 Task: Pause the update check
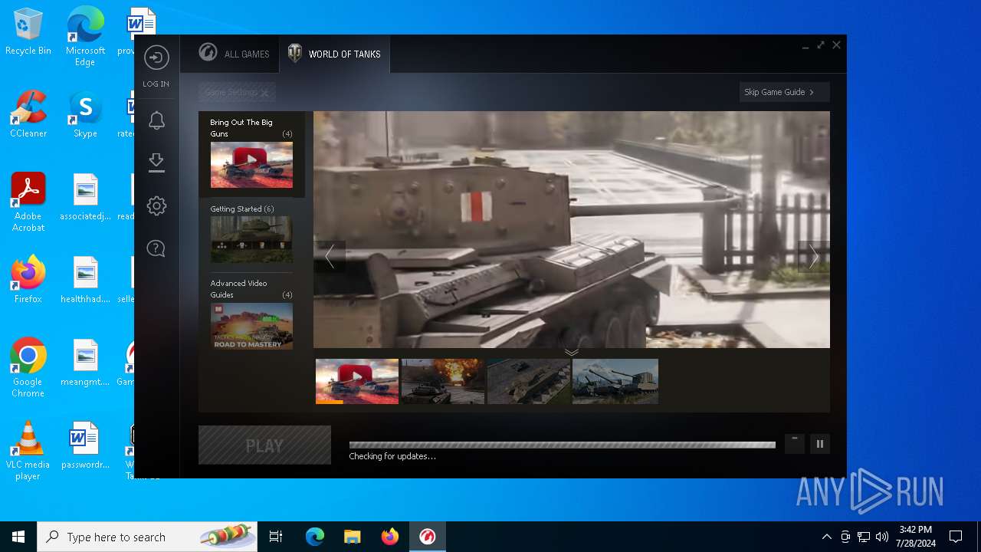(x=820, y=444)
